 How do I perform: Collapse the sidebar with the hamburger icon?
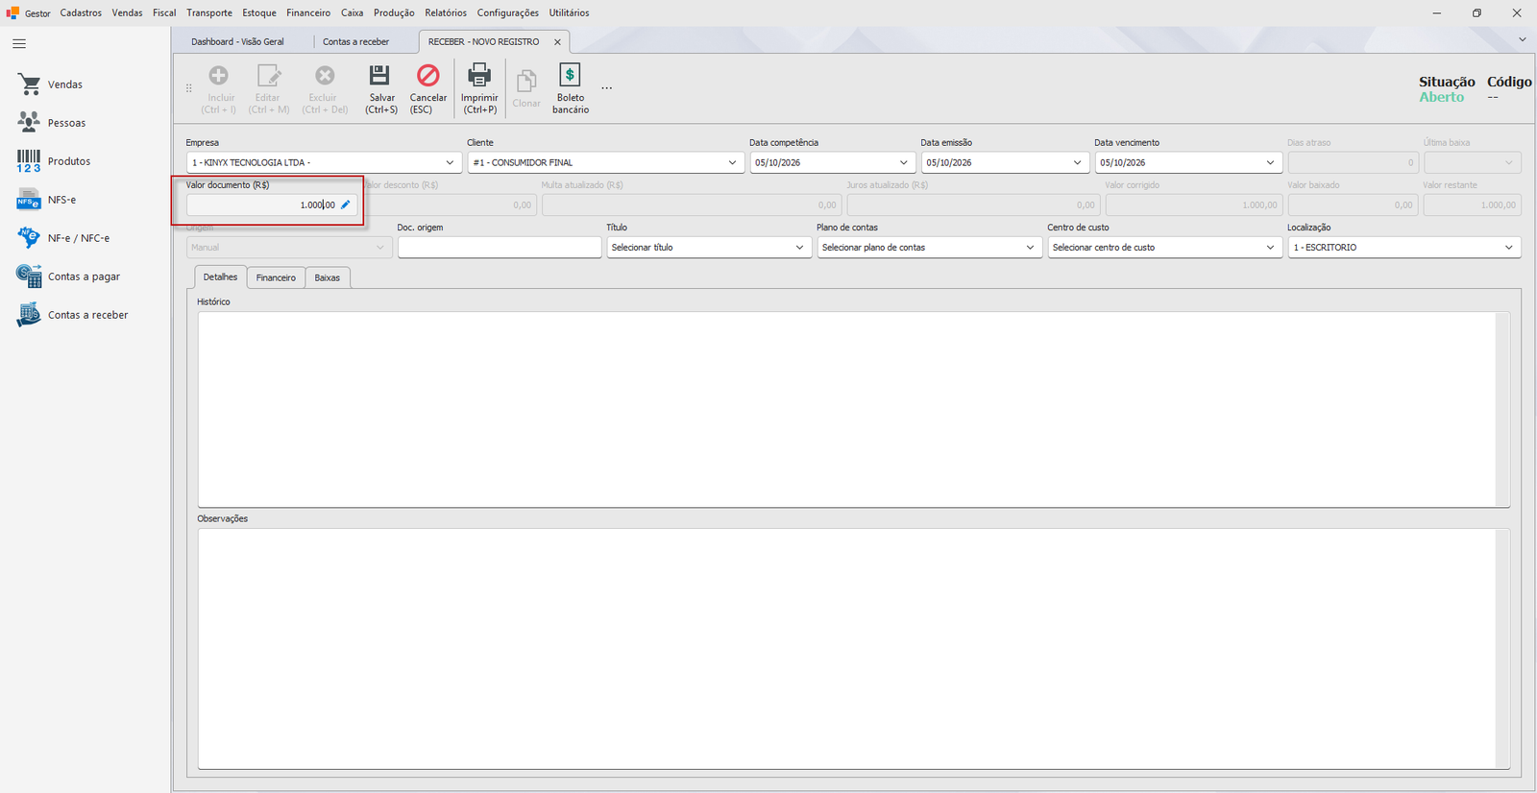coord(19,44)
